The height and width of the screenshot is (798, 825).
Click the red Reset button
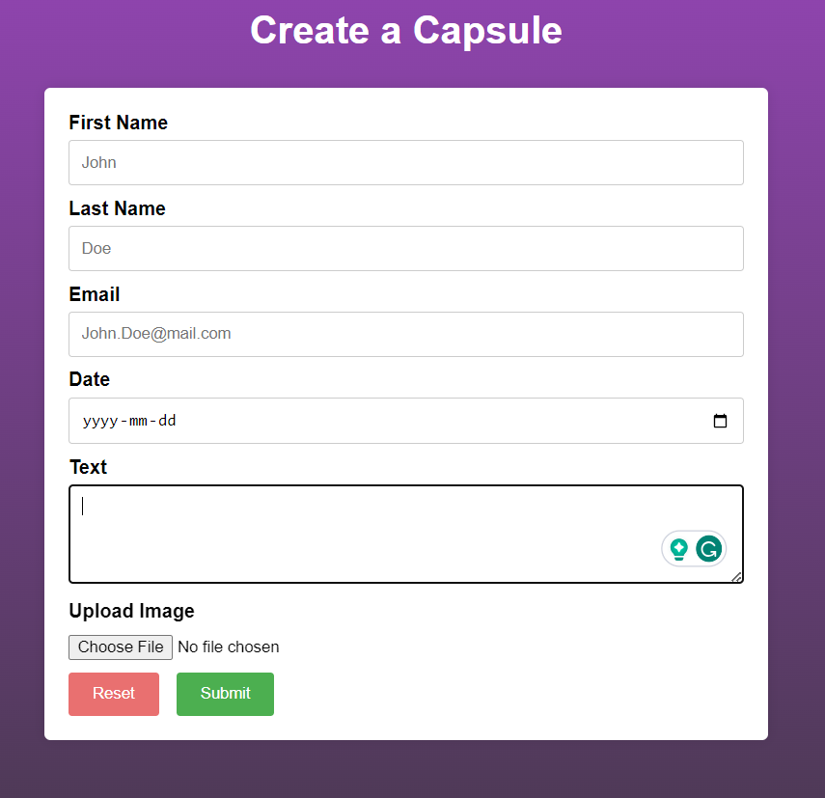point(114,694)
